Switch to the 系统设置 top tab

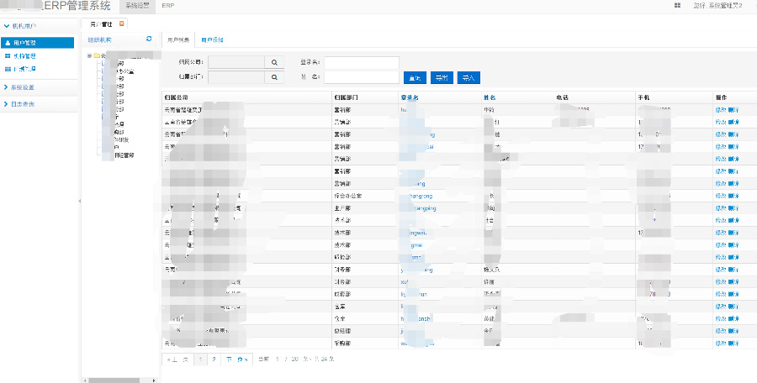tap(137, 6)
